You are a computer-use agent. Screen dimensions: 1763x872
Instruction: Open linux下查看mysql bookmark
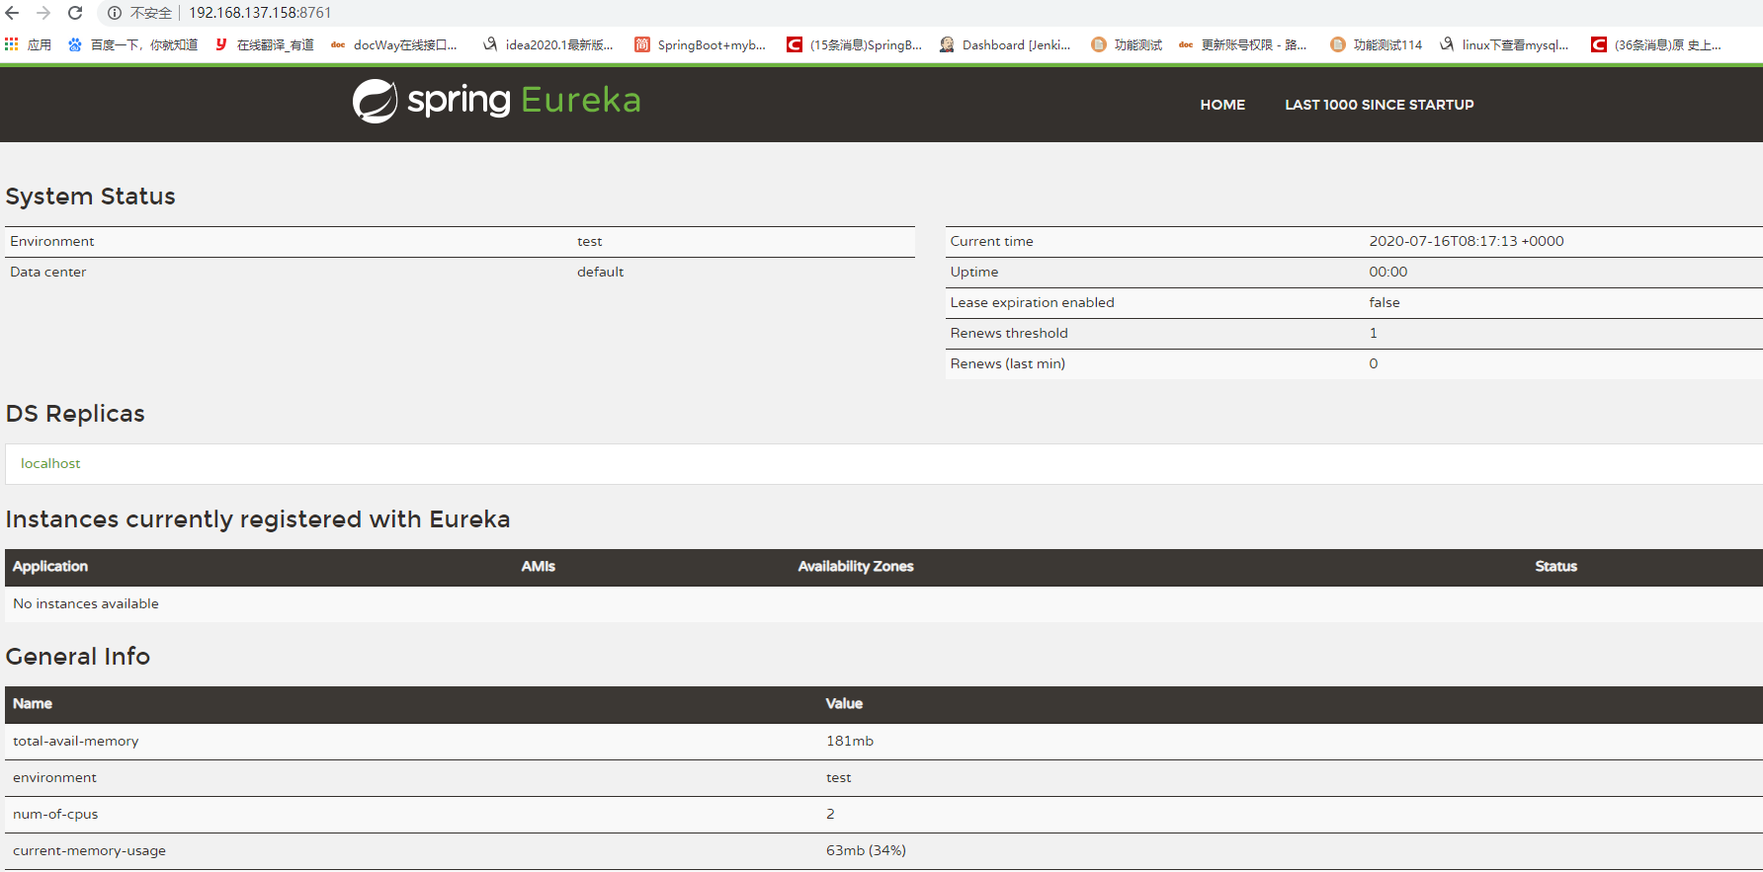(1504, 44)
